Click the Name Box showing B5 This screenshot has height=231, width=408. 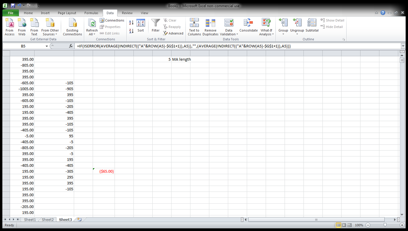23,46
